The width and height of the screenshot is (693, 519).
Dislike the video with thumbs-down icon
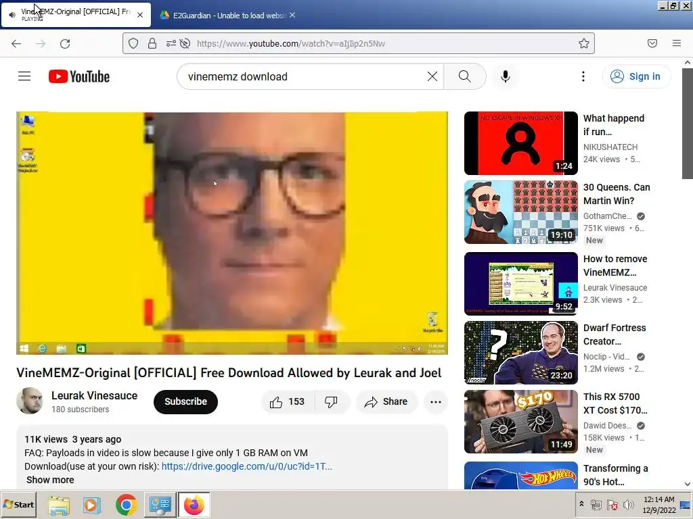[331, 401]
